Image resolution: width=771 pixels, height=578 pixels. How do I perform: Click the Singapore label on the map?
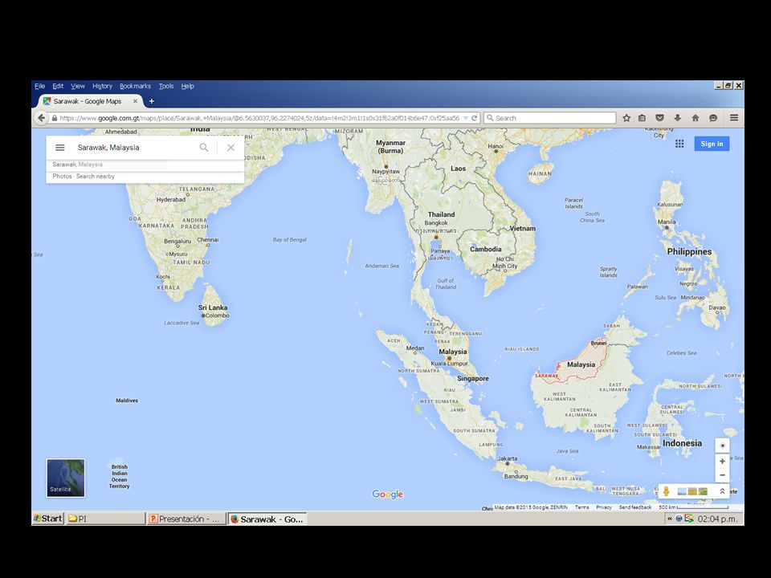click(x=473, y=378)
